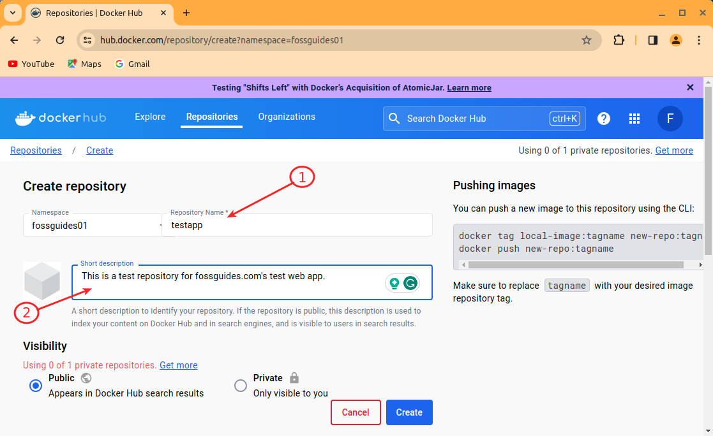Reload the page with refresh icon
Screen dimensions: 713x436
pyautogui.click(x=60, y=40)
